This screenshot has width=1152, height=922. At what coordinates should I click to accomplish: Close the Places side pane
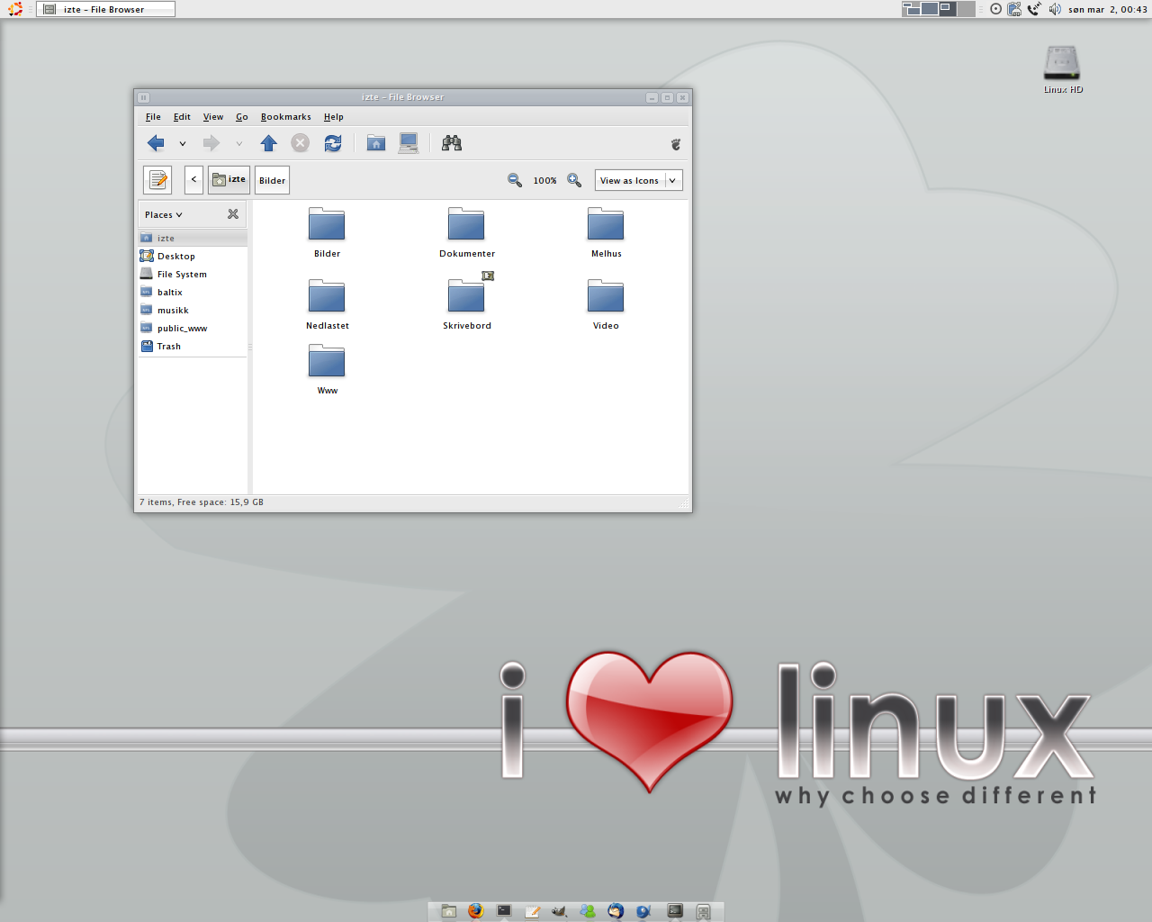click(x=233, y=214)
